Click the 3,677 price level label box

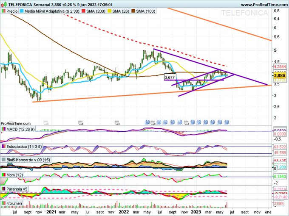[x=170, y=77]
